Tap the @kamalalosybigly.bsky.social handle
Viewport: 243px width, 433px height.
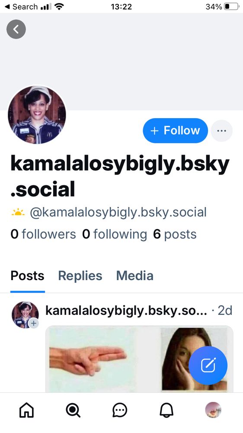click(118, 212)
